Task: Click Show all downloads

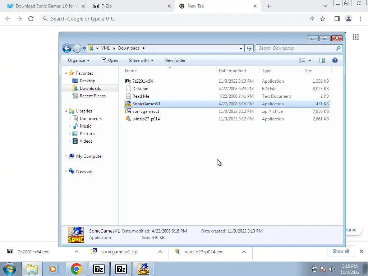Action: point(341,251)
